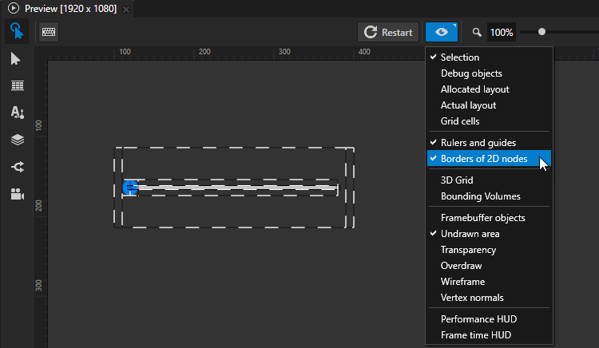The image size is (599, 348).
Task: Click the magnifier zoom icon
Action: click(x=477, y=33)
